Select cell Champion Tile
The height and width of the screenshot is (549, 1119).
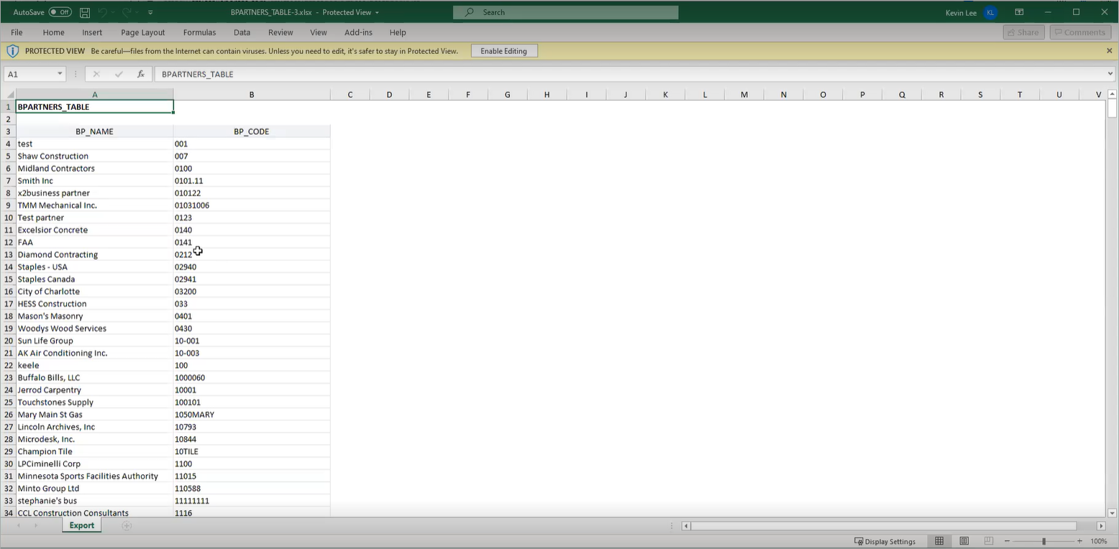click(x=94, y=451)
